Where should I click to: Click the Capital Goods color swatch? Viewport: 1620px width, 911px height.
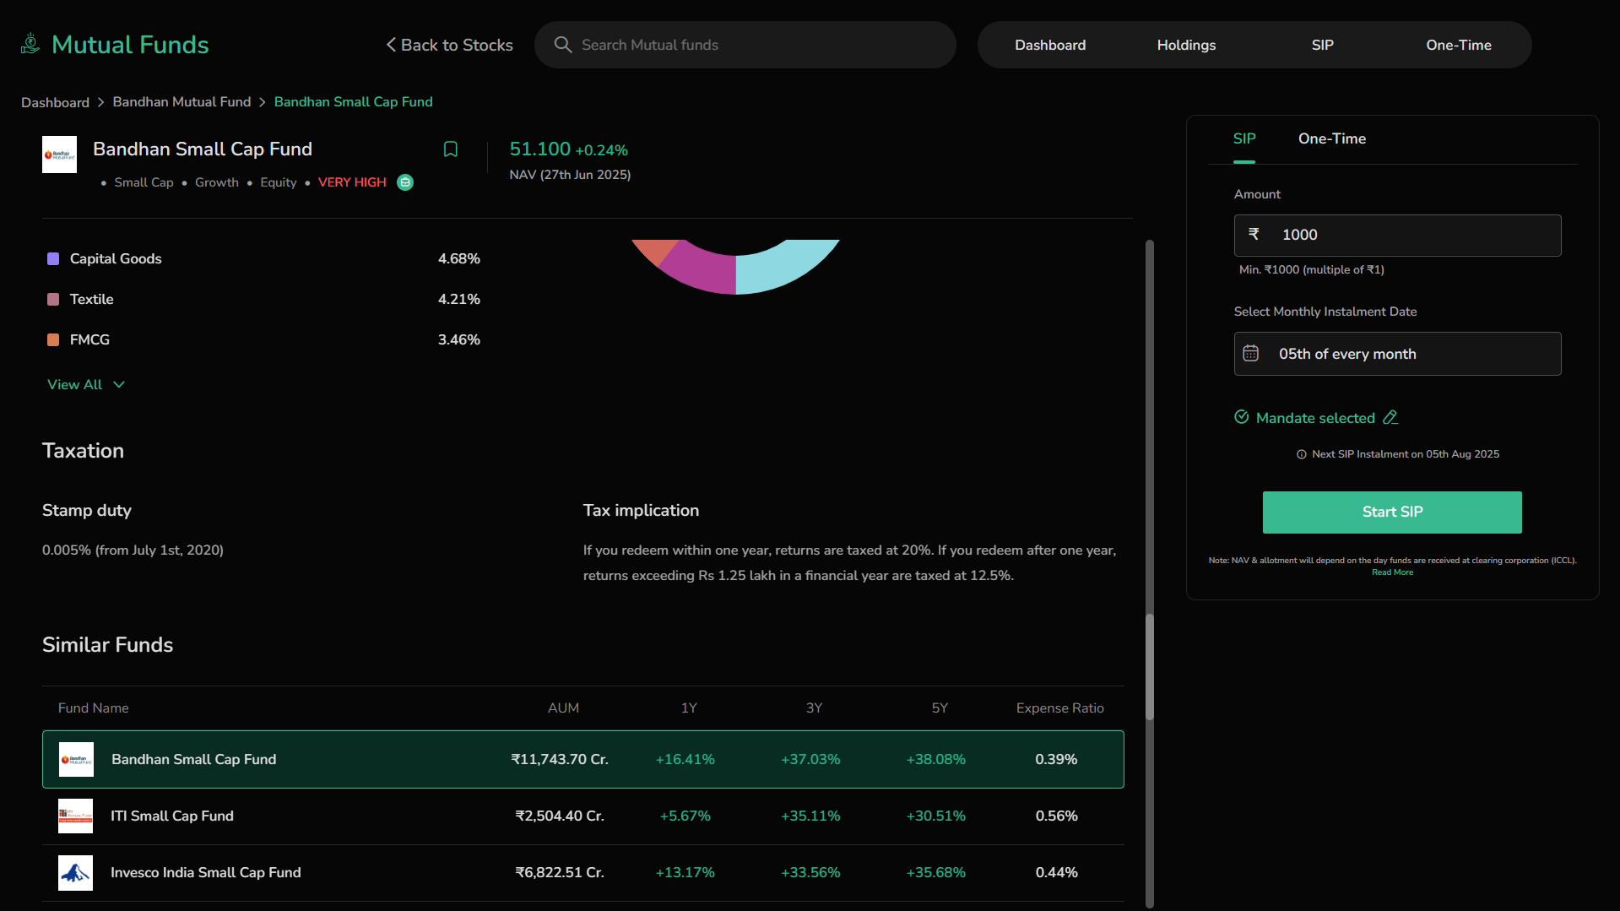click(x=53, y=259)
